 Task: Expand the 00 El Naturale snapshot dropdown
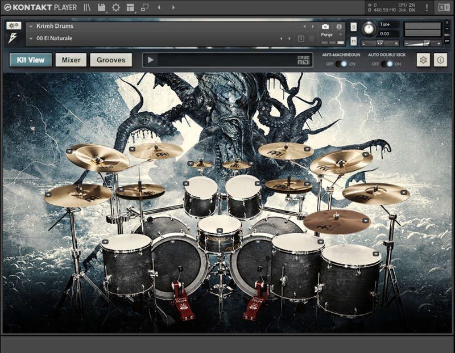click(x=31, y=39)
